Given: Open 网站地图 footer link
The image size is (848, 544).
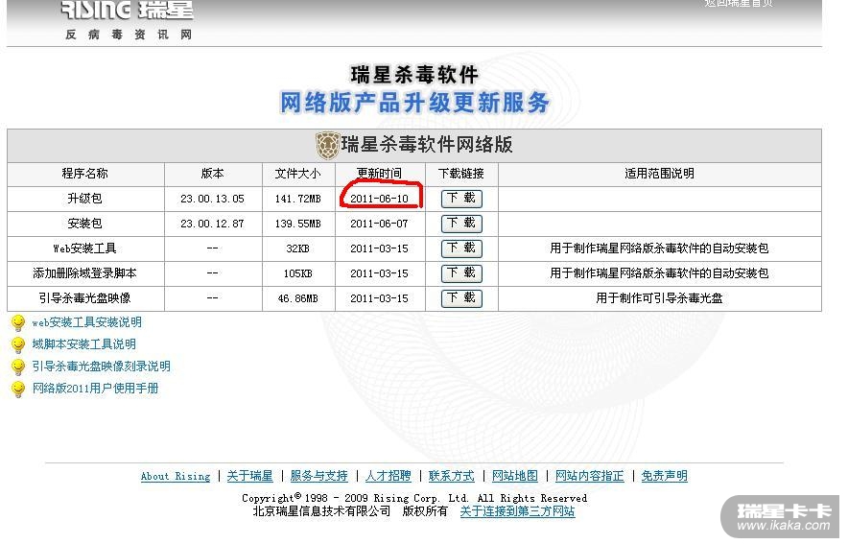Looking at the screenshot, I should click(x=515, y=476).
